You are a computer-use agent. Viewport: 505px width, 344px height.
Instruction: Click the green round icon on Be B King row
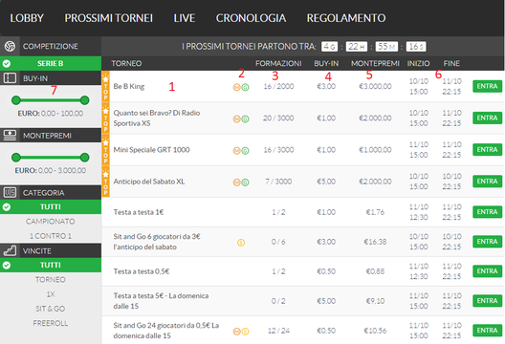[x=245, y=87]
